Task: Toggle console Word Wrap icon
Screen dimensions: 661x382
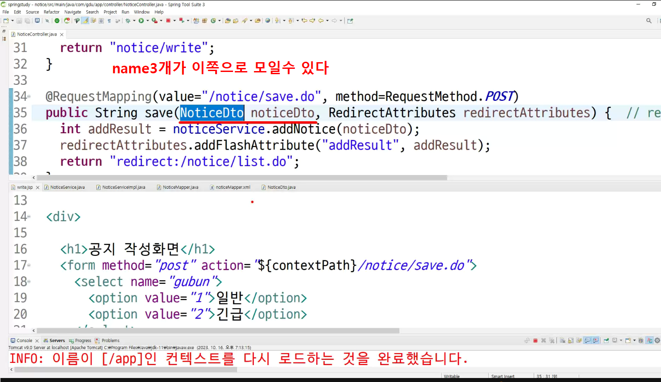Action: (579, 341)
